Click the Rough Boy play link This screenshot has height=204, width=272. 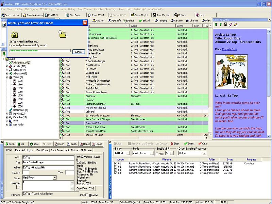click(229, 49)
